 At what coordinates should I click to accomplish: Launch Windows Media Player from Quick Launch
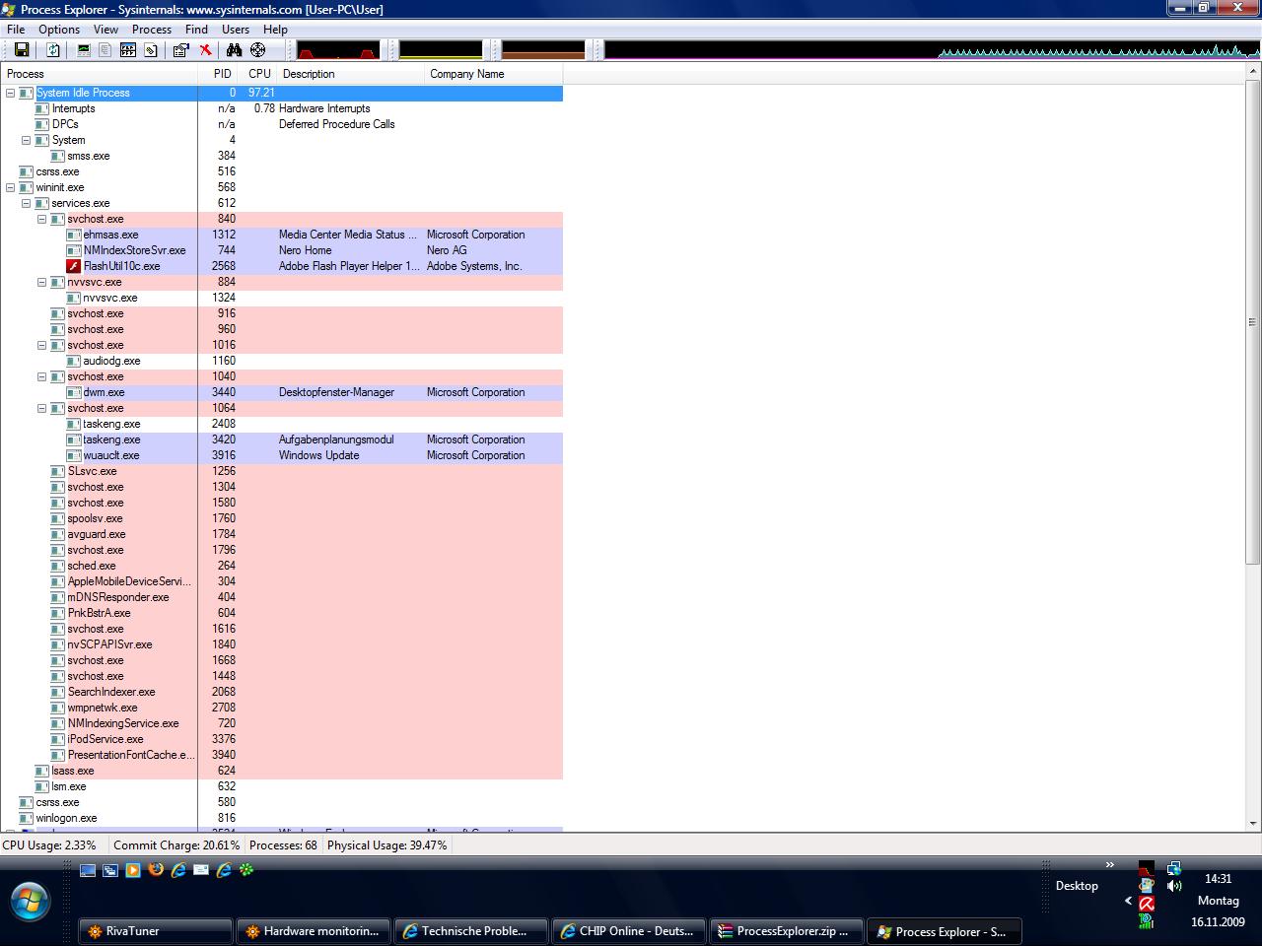(x=133, y=870)
